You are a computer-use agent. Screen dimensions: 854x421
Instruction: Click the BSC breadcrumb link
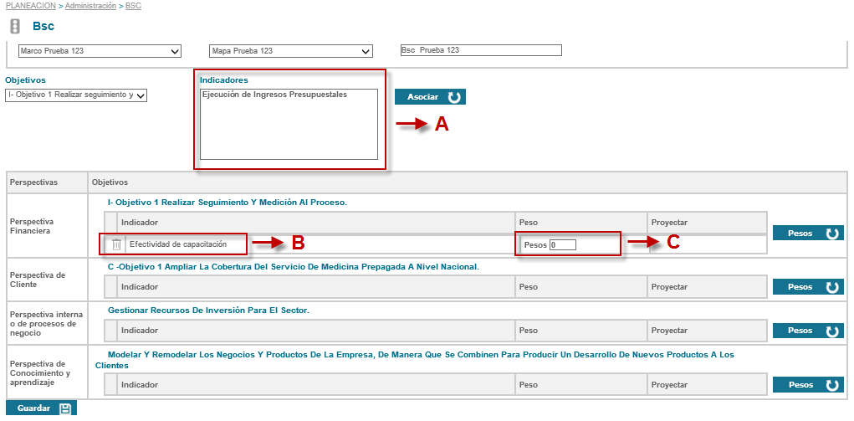point(133,6)
